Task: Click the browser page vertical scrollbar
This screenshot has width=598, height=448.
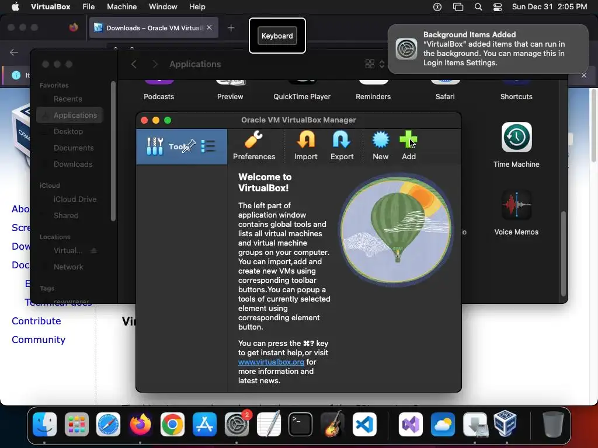Action: pyautogui.click(x=594, y=126)
